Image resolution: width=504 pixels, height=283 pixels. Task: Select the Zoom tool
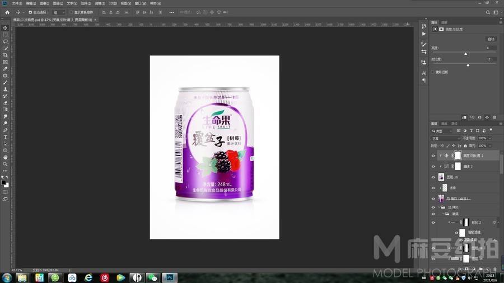tap(5, 164)
